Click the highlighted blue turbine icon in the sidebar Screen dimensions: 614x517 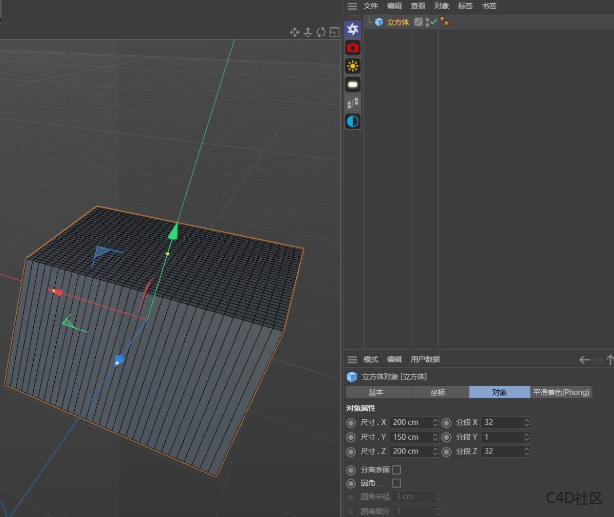tap(352, 29)
